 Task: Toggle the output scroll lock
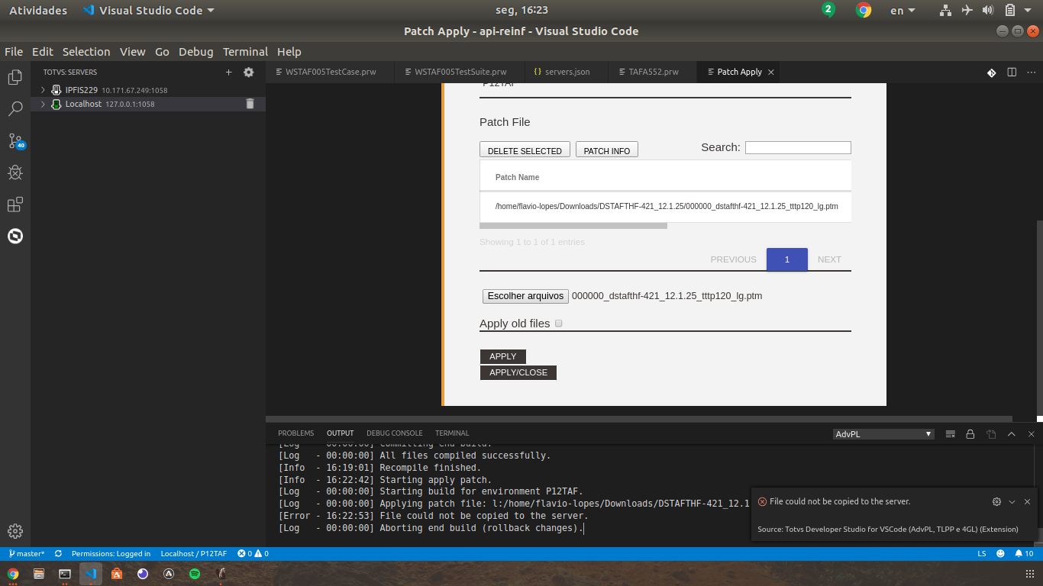coord(970,434)
